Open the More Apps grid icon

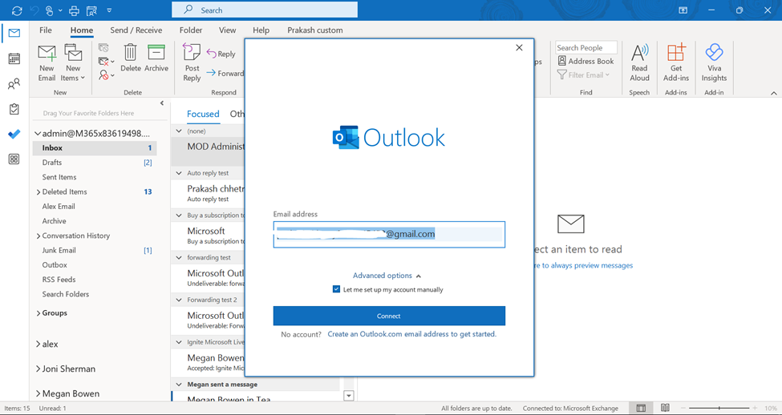pyautogui.click(x=14, y=159)
